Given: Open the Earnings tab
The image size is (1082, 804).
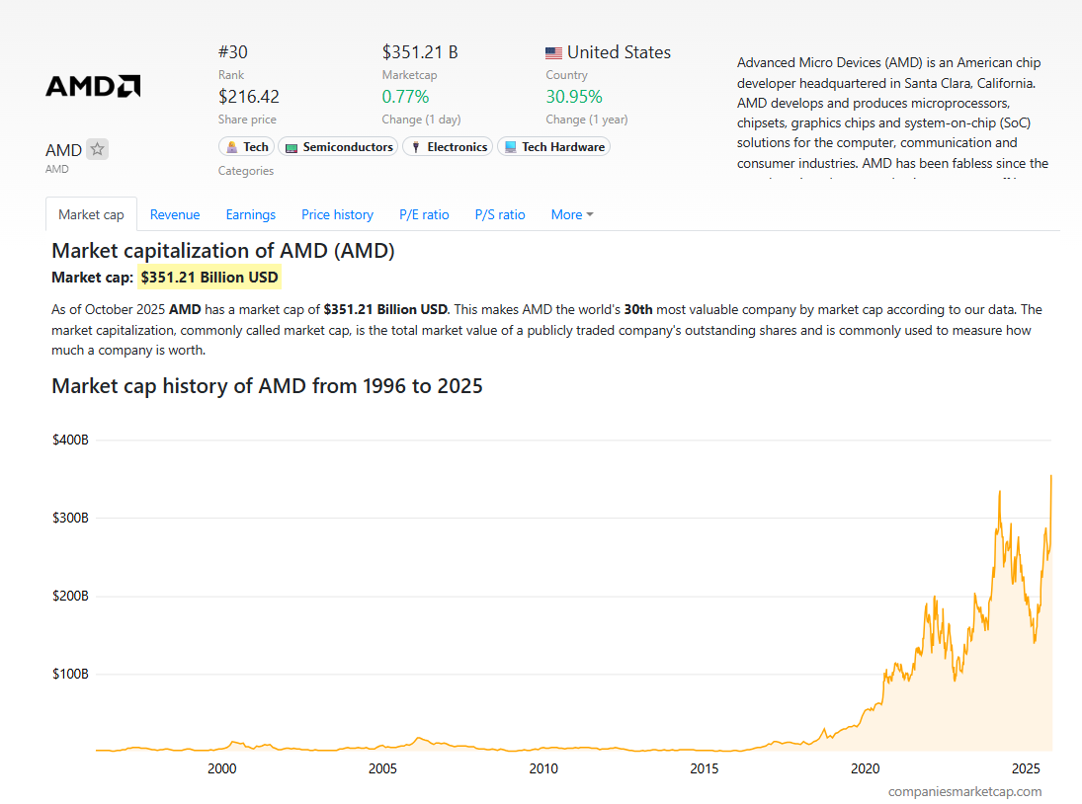Looking at the screenshot, I should pos(251,214).
